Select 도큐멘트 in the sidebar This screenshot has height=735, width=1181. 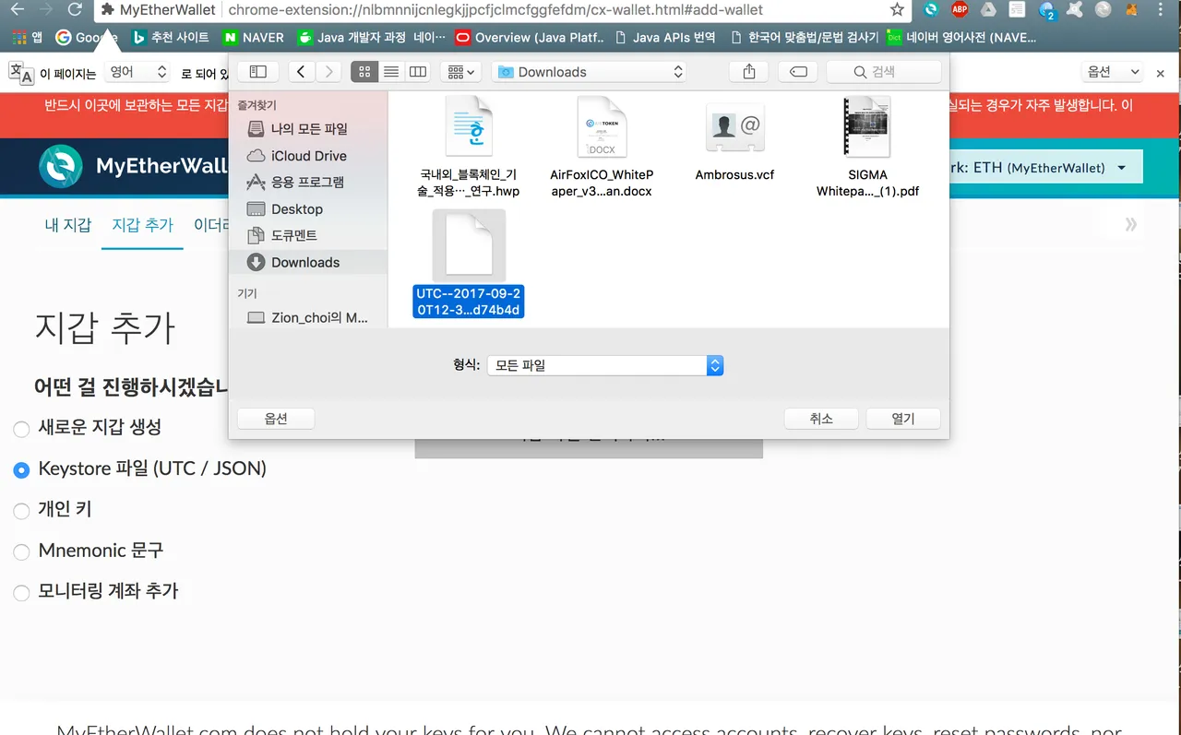pos(308,235)
